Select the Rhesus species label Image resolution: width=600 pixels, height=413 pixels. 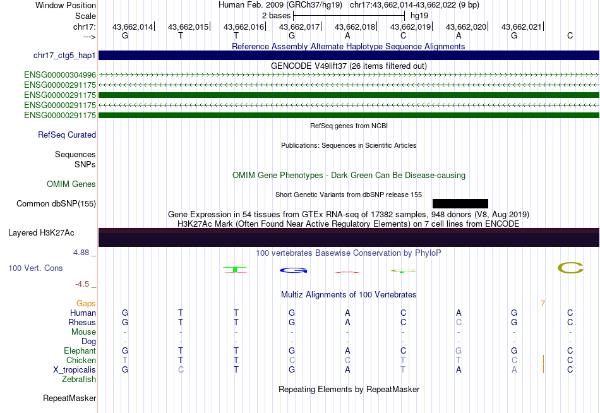[82, 322]
